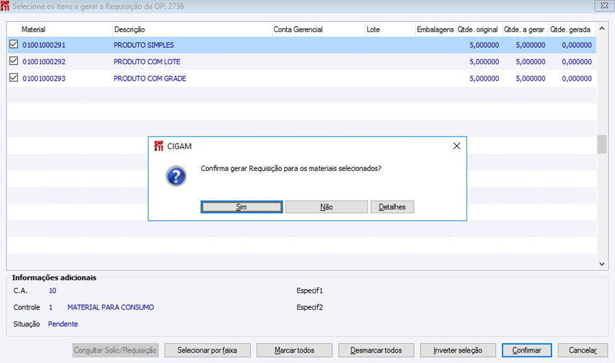Click the scrollbar up arrow

[x=602, y=29]
